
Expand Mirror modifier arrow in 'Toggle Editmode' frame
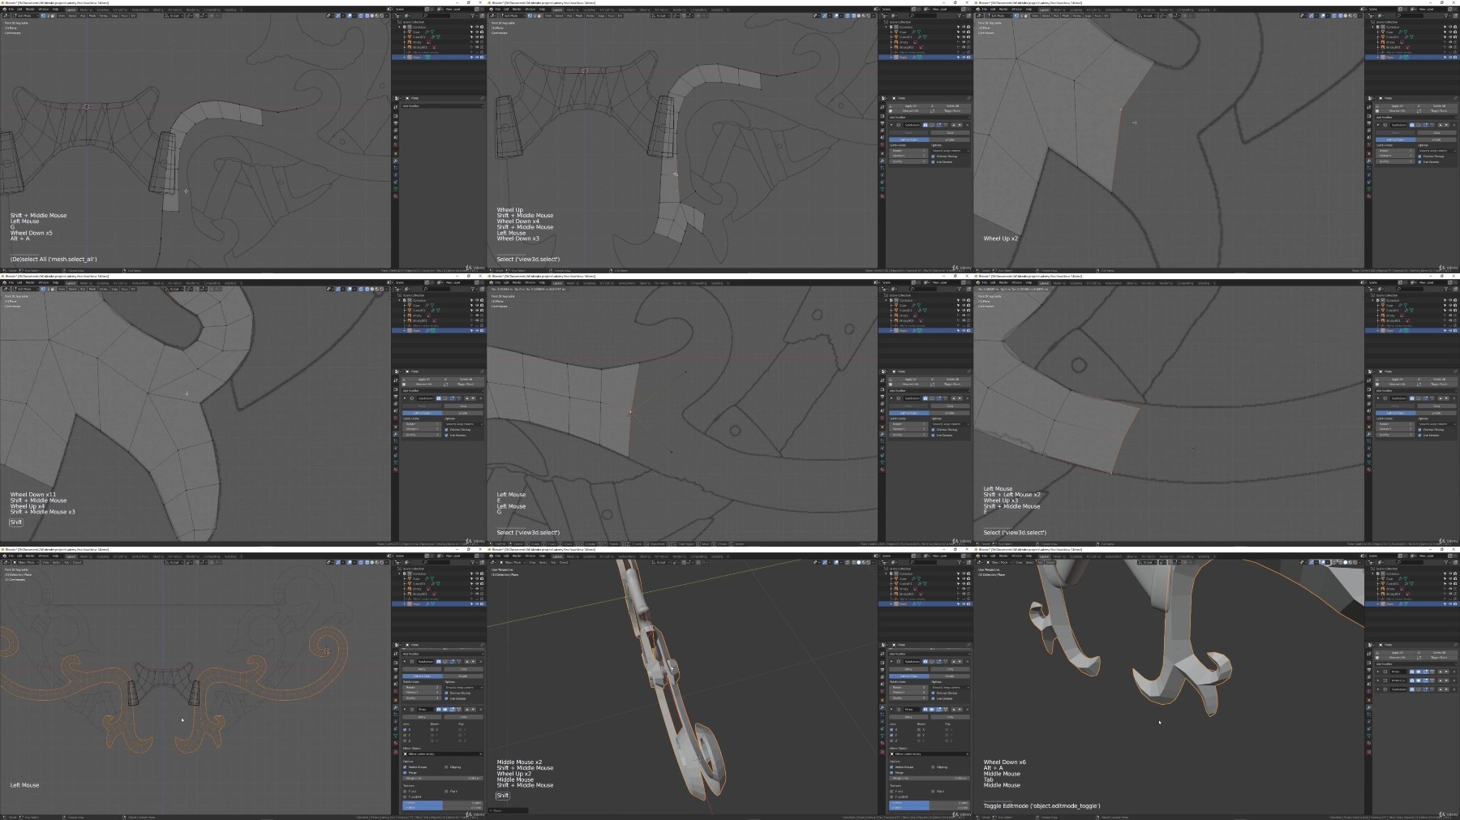[x=1378, y=672]
